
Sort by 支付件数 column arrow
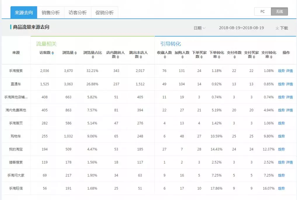pos(234,57)
